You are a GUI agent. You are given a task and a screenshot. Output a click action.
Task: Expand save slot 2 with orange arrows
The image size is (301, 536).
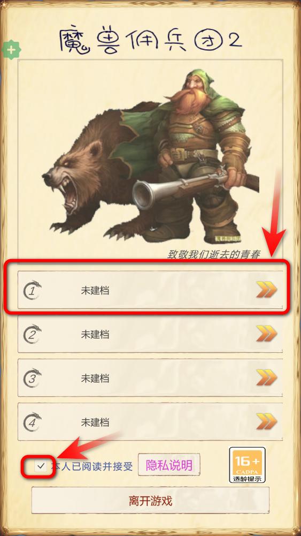267,334
